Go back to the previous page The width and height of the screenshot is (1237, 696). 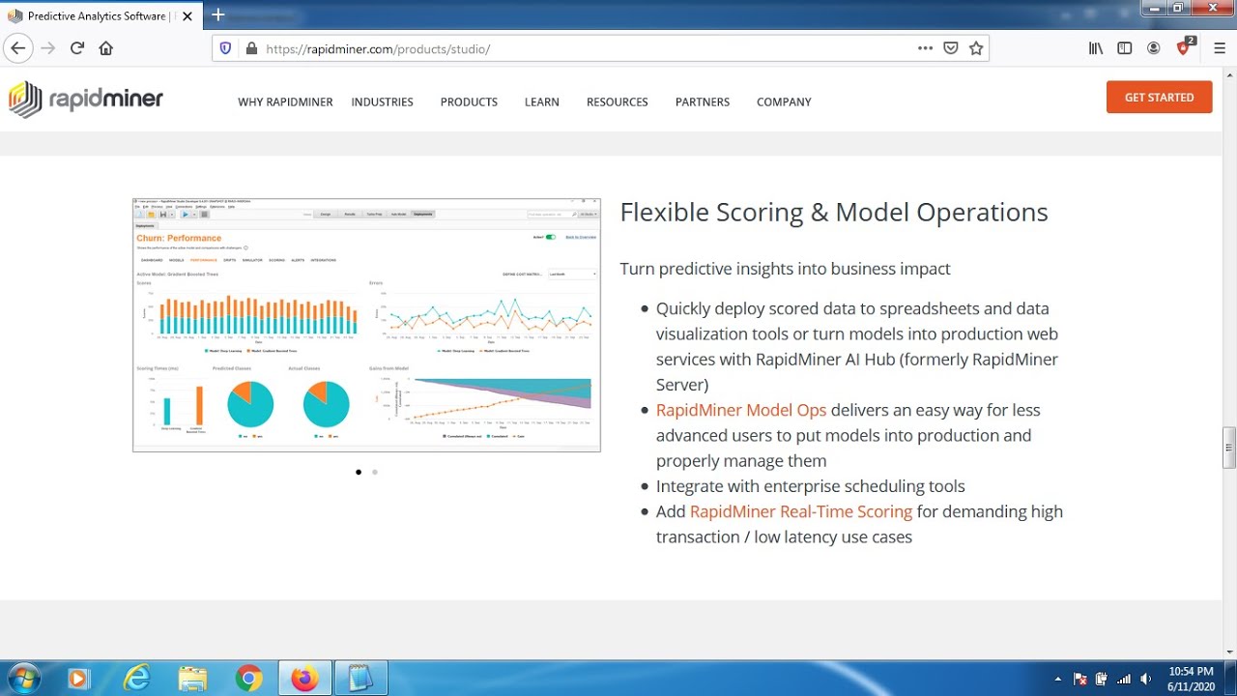pos(17,48)
